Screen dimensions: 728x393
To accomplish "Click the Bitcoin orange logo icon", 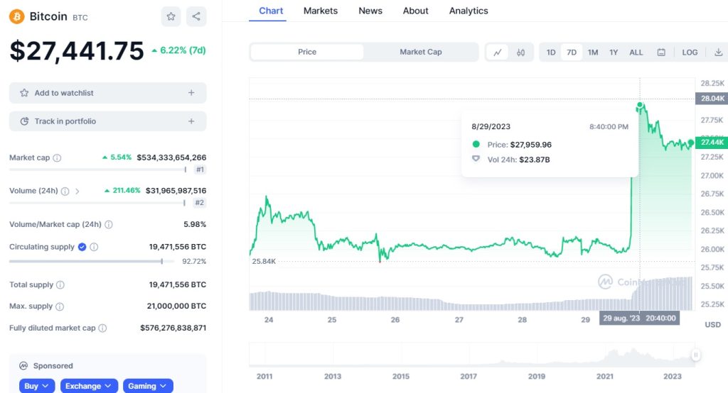I will tap(17, 17).
